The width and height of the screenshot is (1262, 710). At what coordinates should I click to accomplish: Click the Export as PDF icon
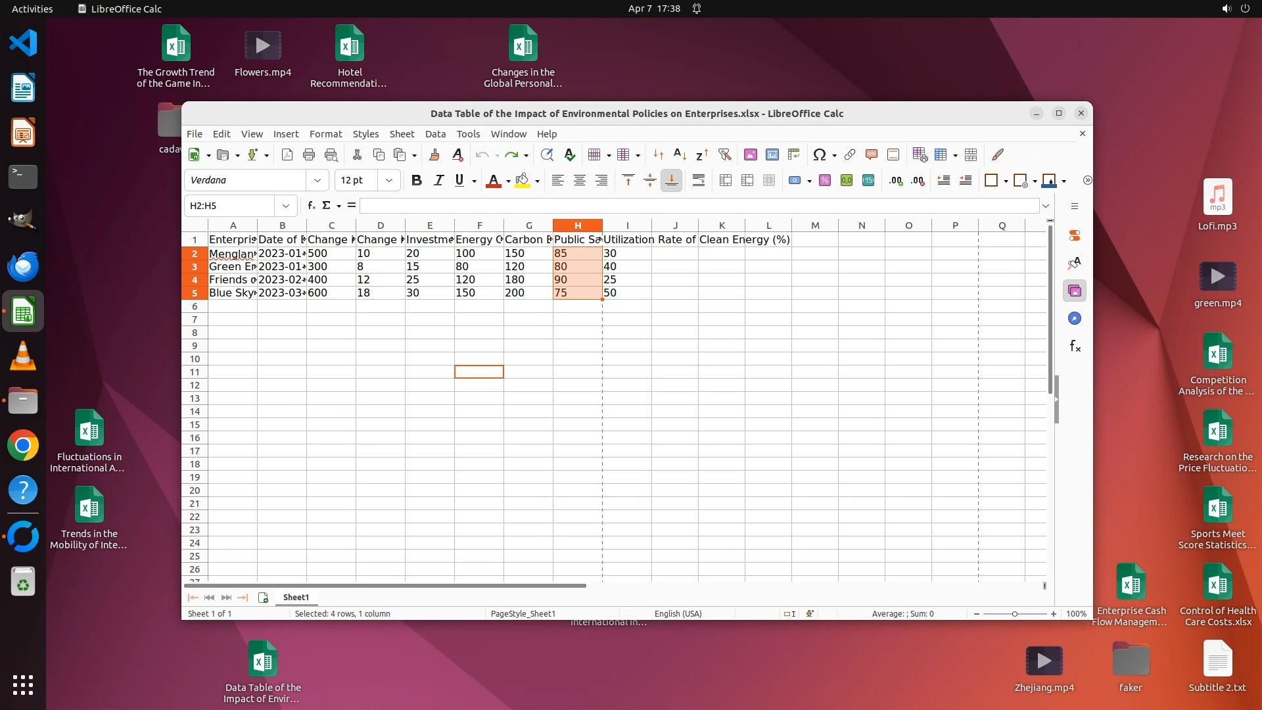(287, 155)
